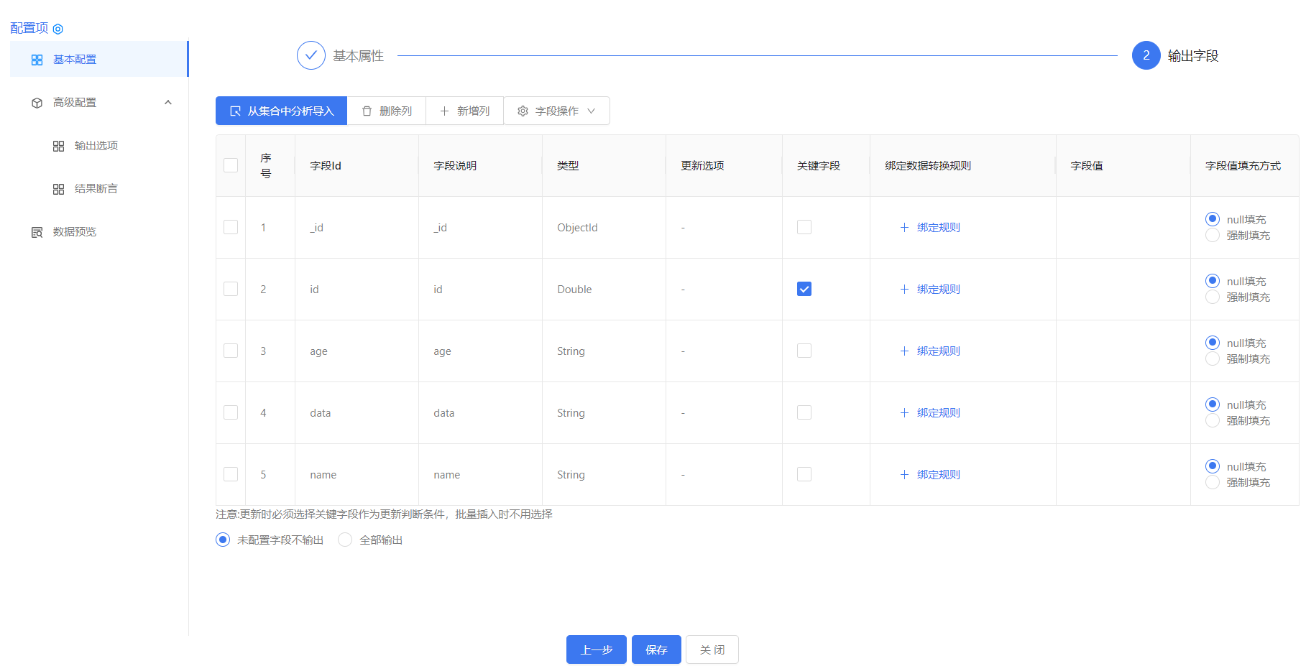Open the 输出选项 menu item
This screenshot has width=1306, height=666.
96,146
